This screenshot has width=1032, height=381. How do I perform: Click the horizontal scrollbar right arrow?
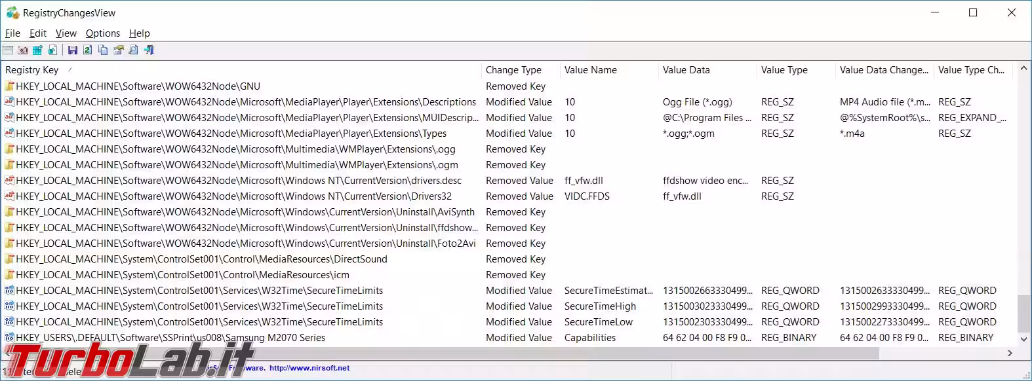(1010, 354)
